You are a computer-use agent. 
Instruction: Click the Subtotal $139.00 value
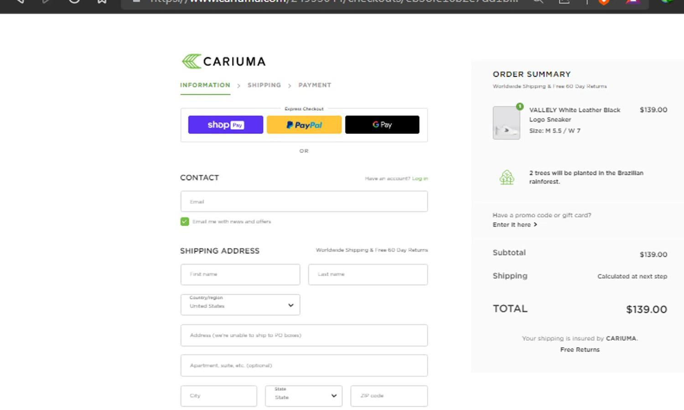coord(653,255)
